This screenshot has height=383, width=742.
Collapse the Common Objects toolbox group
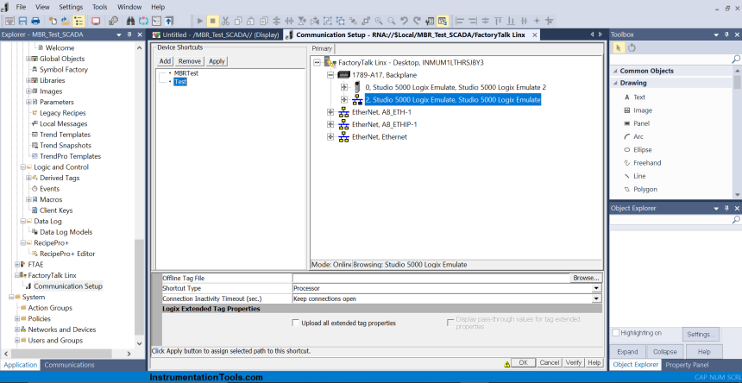[x=615, y=71]
